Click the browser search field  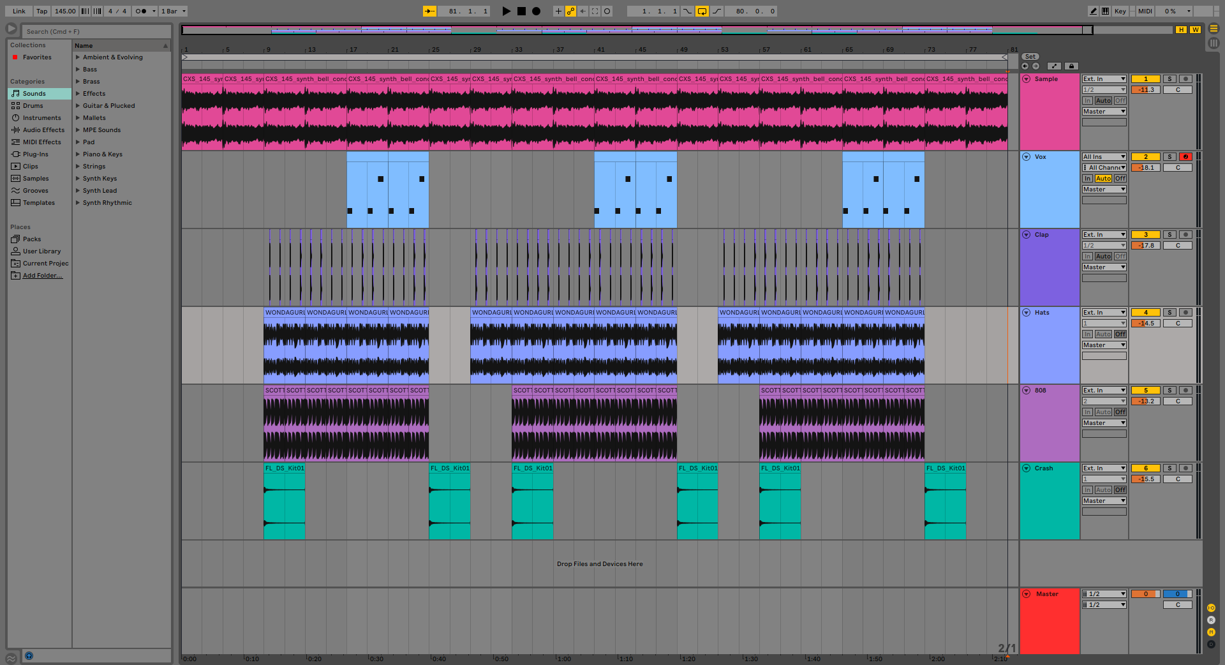click(97, 31)
